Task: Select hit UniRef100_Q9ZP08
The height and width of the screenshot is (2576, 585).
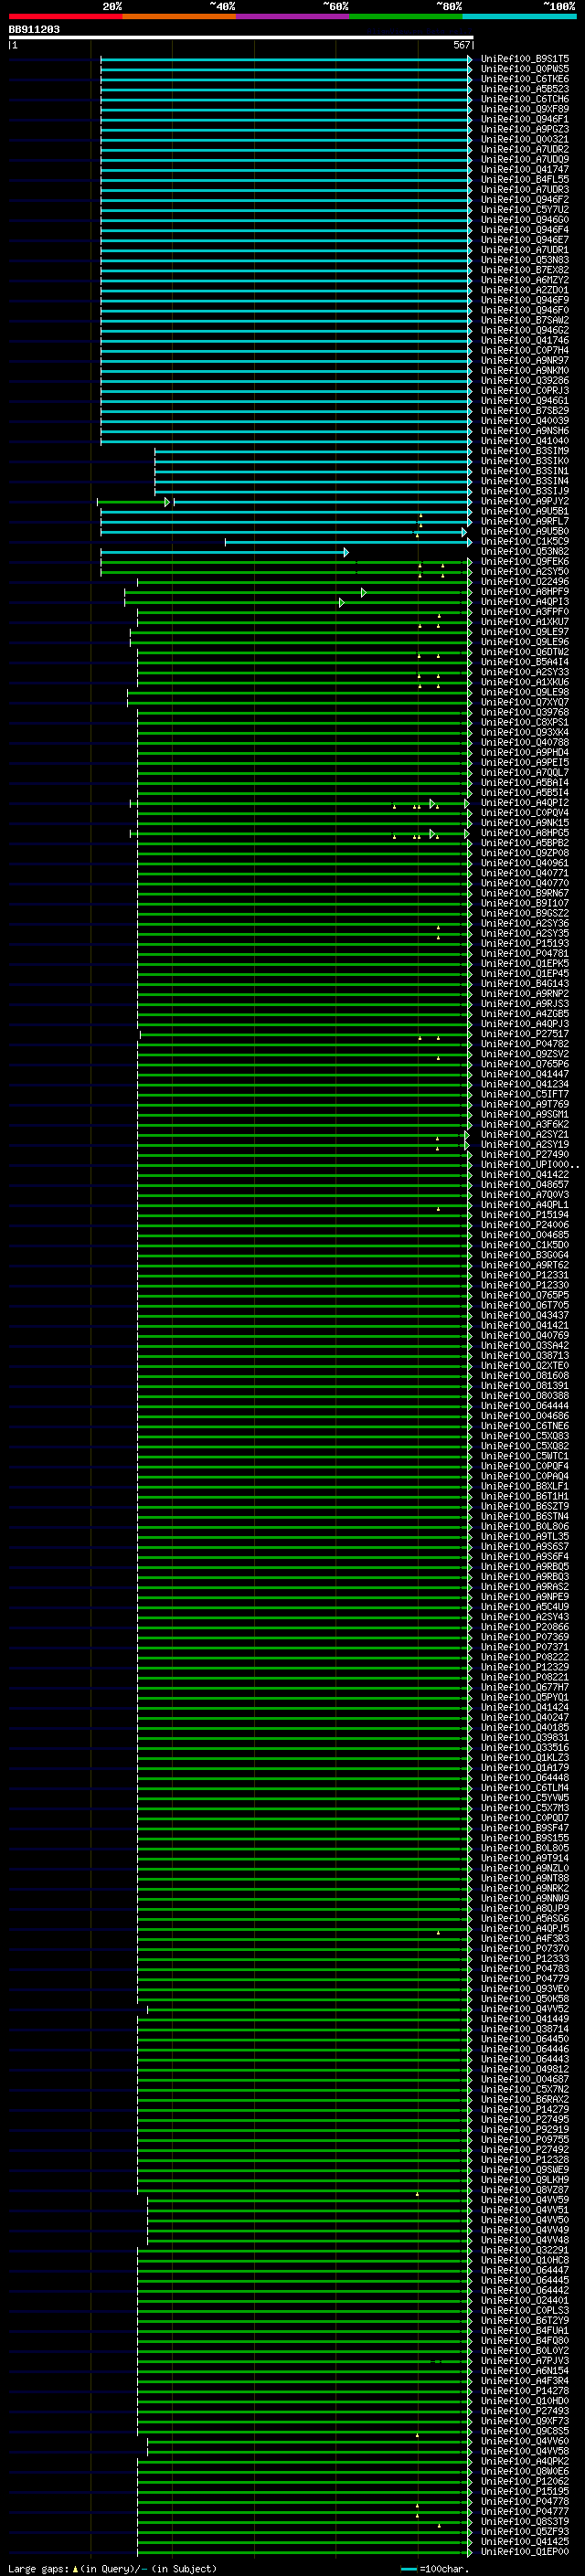Action: point(525,853)
